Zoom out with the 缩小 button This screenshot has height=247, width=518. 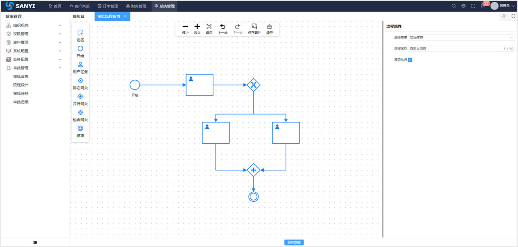click(x=185, y=28)
